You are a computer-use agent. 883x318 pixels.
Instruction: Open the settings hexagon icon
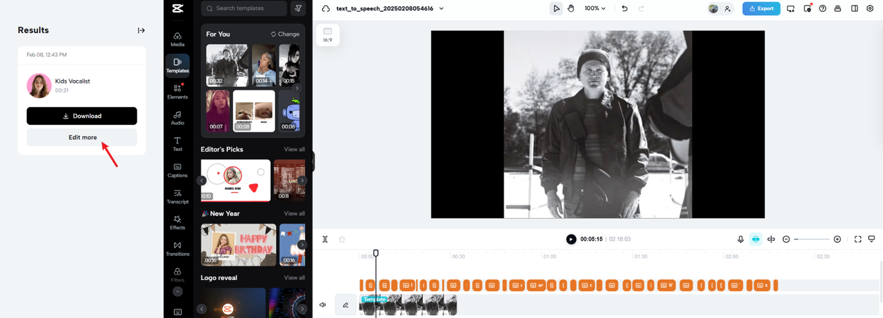pyautogui.click(x=870, y=8)
